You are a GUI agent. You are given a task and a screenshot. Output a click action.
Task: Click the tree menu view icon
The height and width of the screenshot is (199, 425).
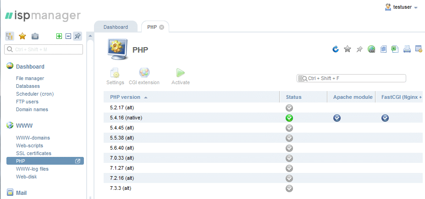[10, 36]
